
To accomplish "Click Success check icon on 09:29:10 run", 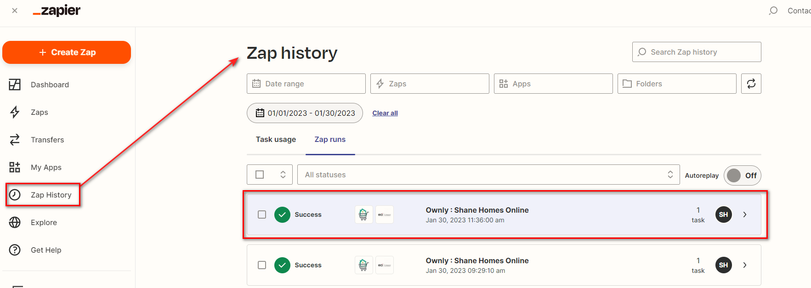I will tap(282, 265).
